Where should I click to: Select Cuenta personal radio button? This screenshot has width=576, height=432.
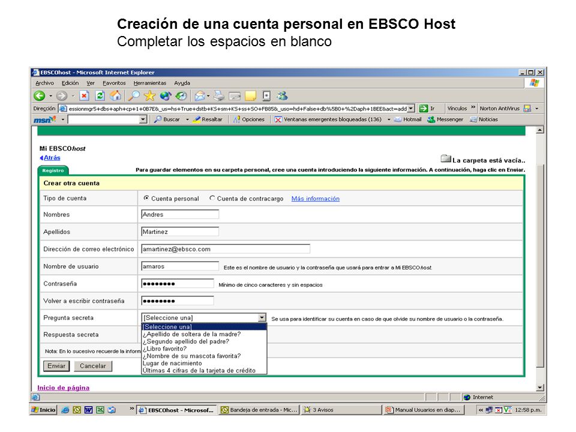click(x=146, y=198)
